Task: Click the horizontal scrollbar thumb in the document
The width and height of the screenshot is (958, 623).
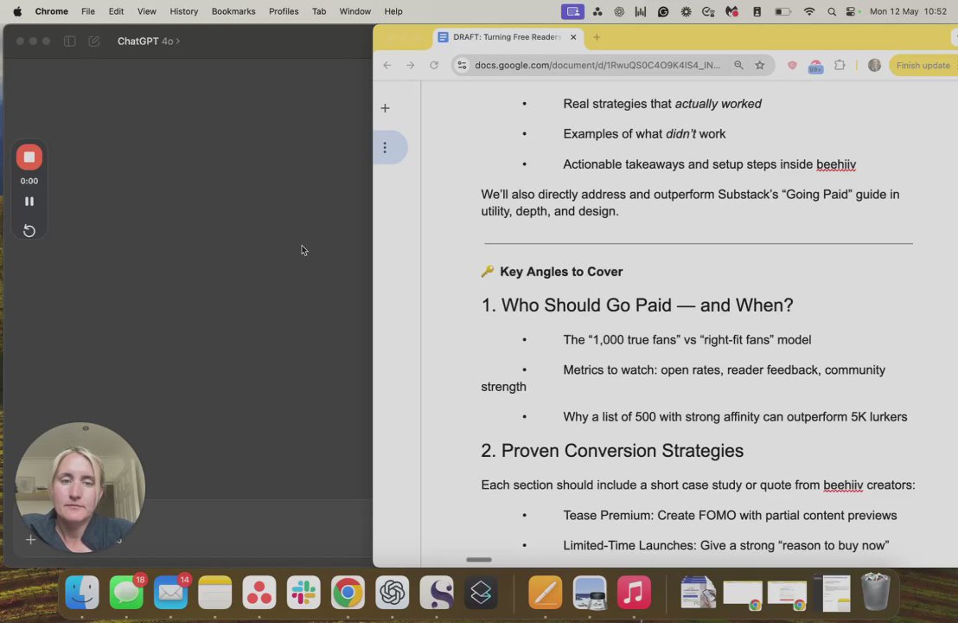Action: [479, 560]
